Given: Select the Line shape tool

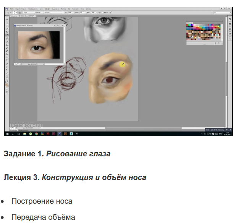Looking at the screenshot, I should pyautogui.click(x=7, y=73).
